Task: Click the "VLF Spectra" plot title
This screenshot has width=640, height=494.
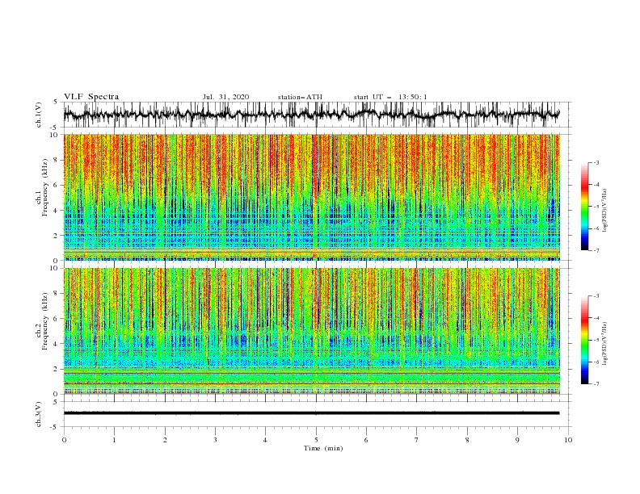Action: point(91,97)
